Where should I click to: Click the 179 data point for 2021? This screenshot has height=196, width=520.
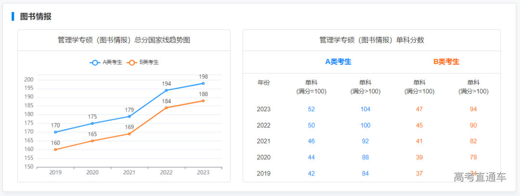[129, 116]
